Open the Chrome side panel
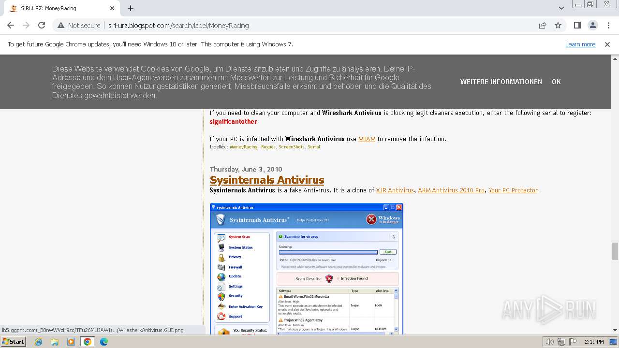619x348 pixels. point(577,25)
